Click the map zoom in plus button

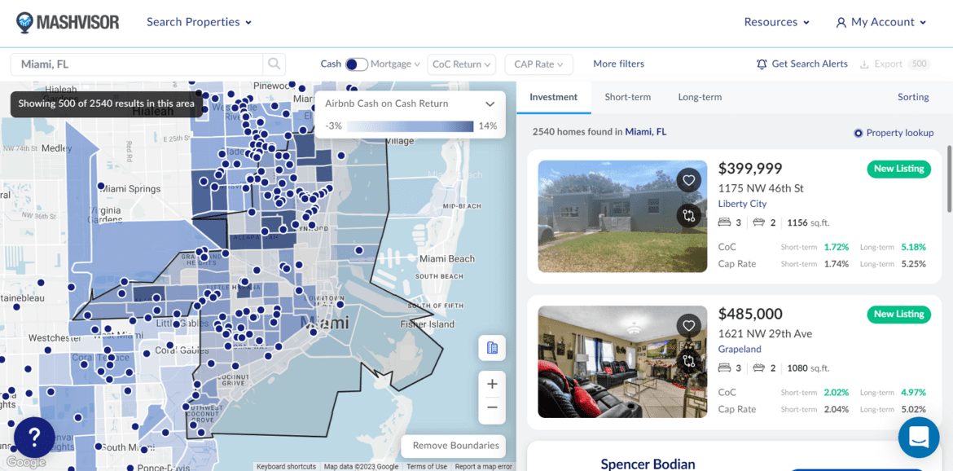[492, 384]
